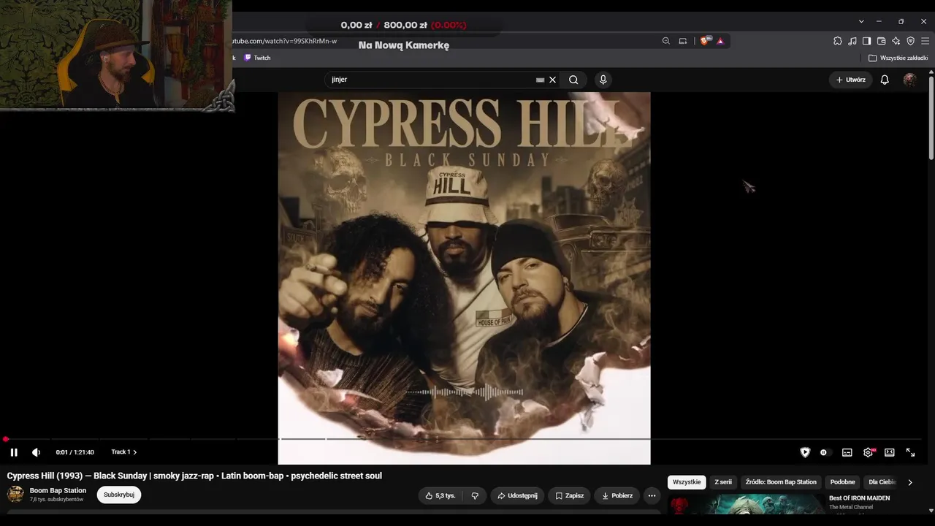Select the Podobne filter chip
Image resolution: width=935 pixels, height=526 pixels.
pyautogui.click(x=842, y=482)
